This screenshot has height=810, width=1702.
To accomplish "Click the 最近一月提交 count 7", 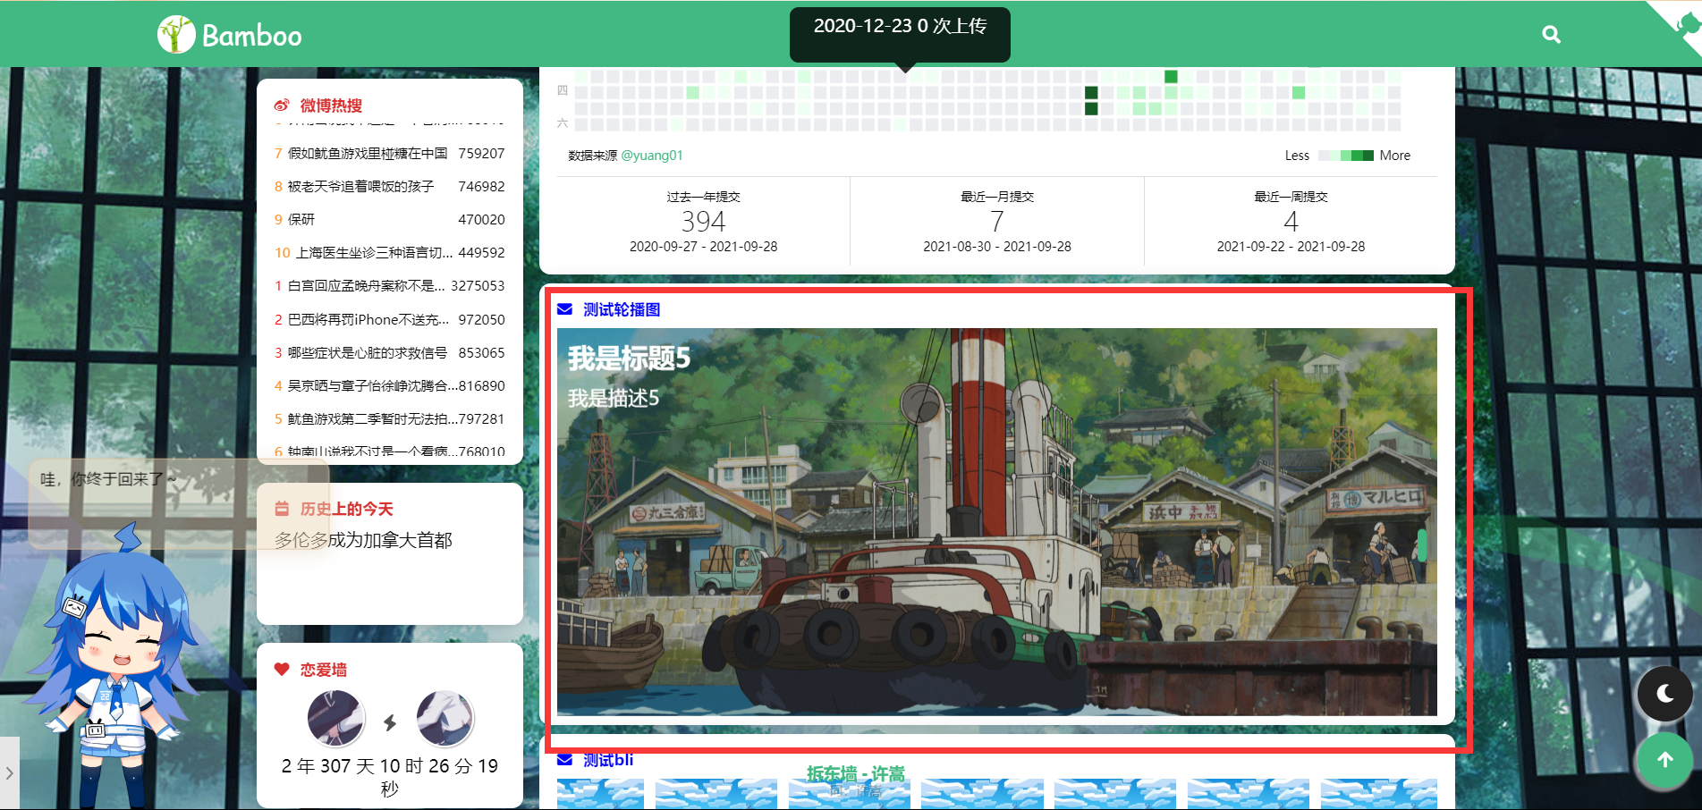I will point(997,222).
